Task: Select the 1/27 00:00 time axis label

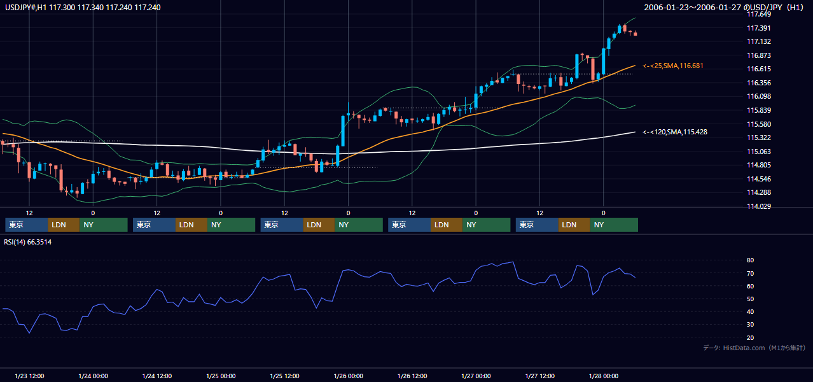Action: click(476, 376)
